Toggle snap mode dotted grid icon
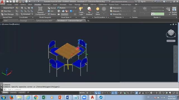 [x=91, y=93]
